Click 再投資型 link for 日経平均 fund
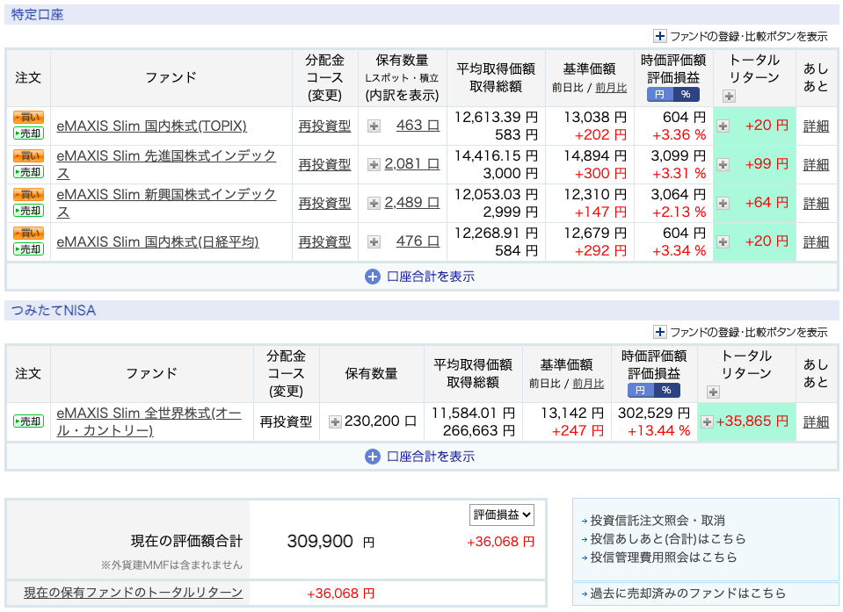The width and height of the screenshot is (843, 612). 324,242
